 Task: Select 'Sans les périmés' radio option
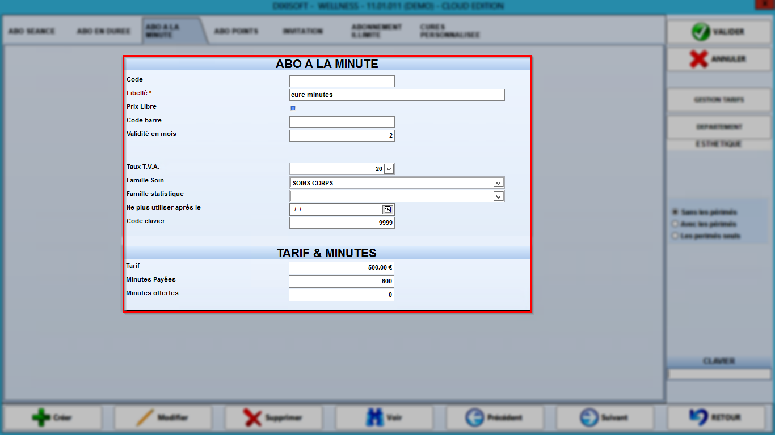point(675,212)
